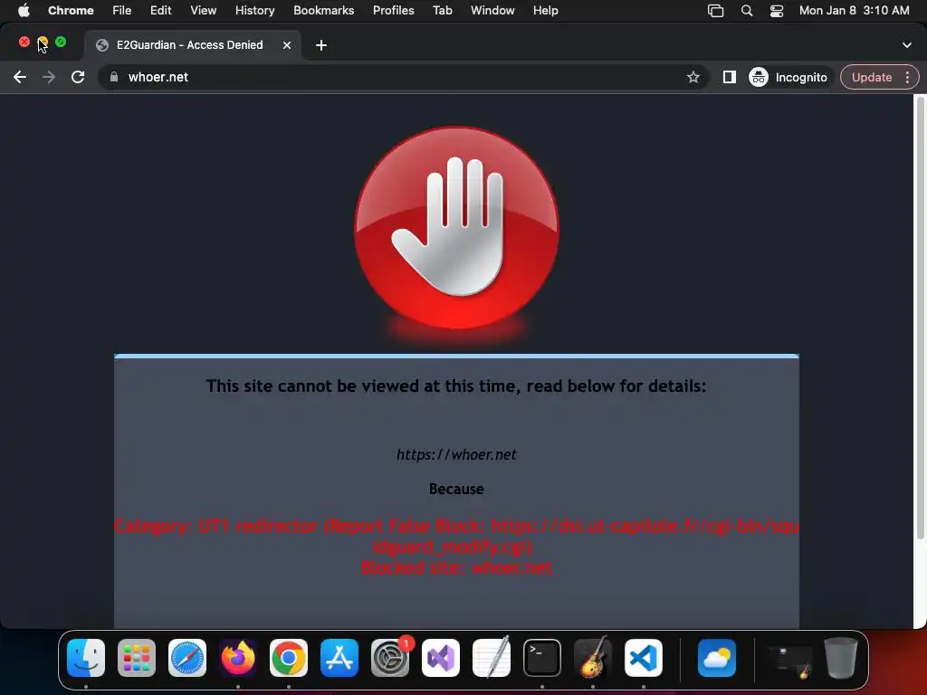
Task: Launch Firefox from the Dock
Action: coord(238,658)
